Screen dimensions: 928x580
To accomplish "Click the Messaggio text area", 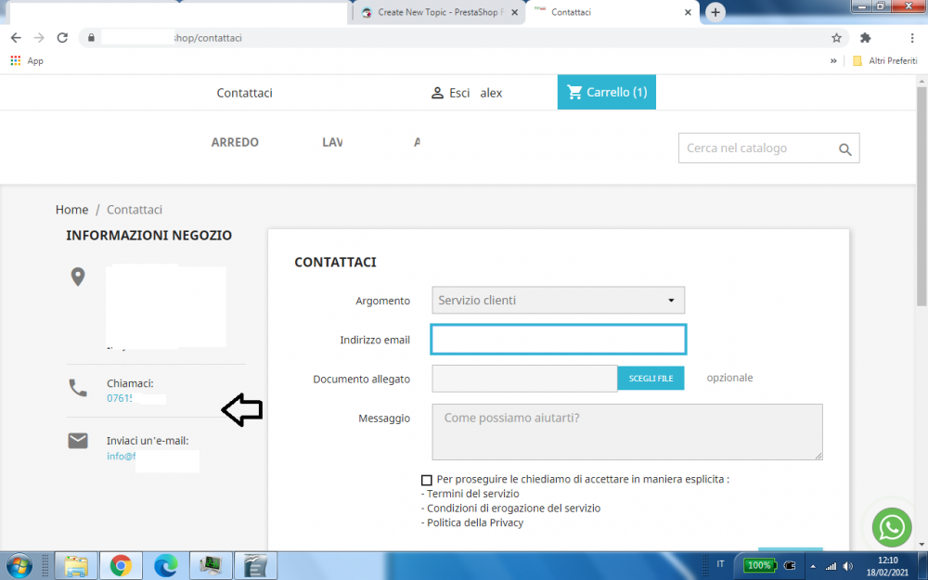I will 627,432.
